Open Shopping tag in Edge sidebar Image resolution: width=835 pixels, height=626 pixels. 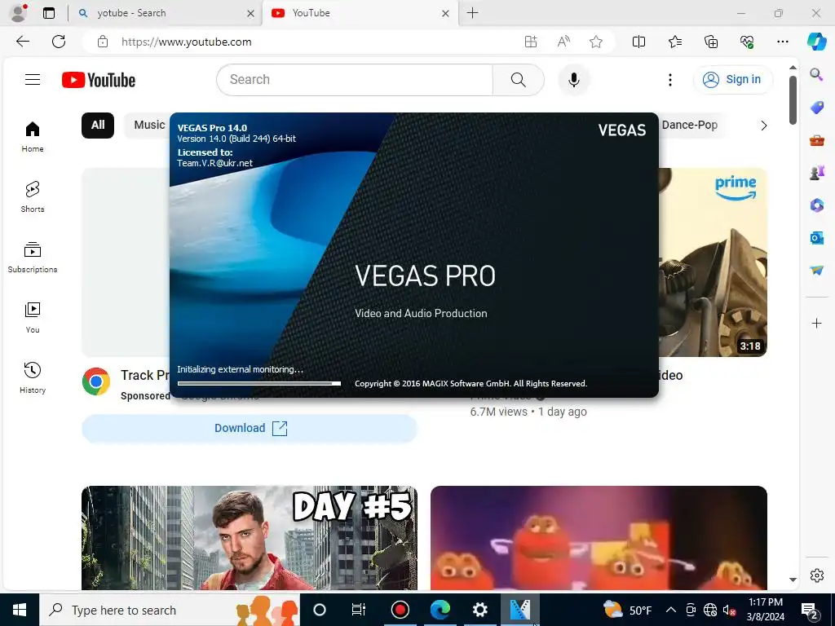tap(816, 107)
